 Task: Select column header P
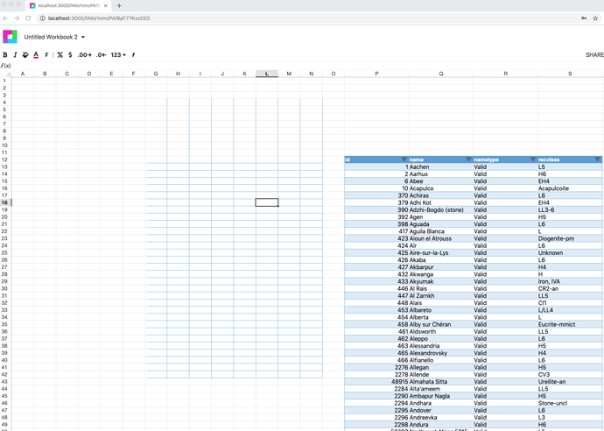[376, 74]
